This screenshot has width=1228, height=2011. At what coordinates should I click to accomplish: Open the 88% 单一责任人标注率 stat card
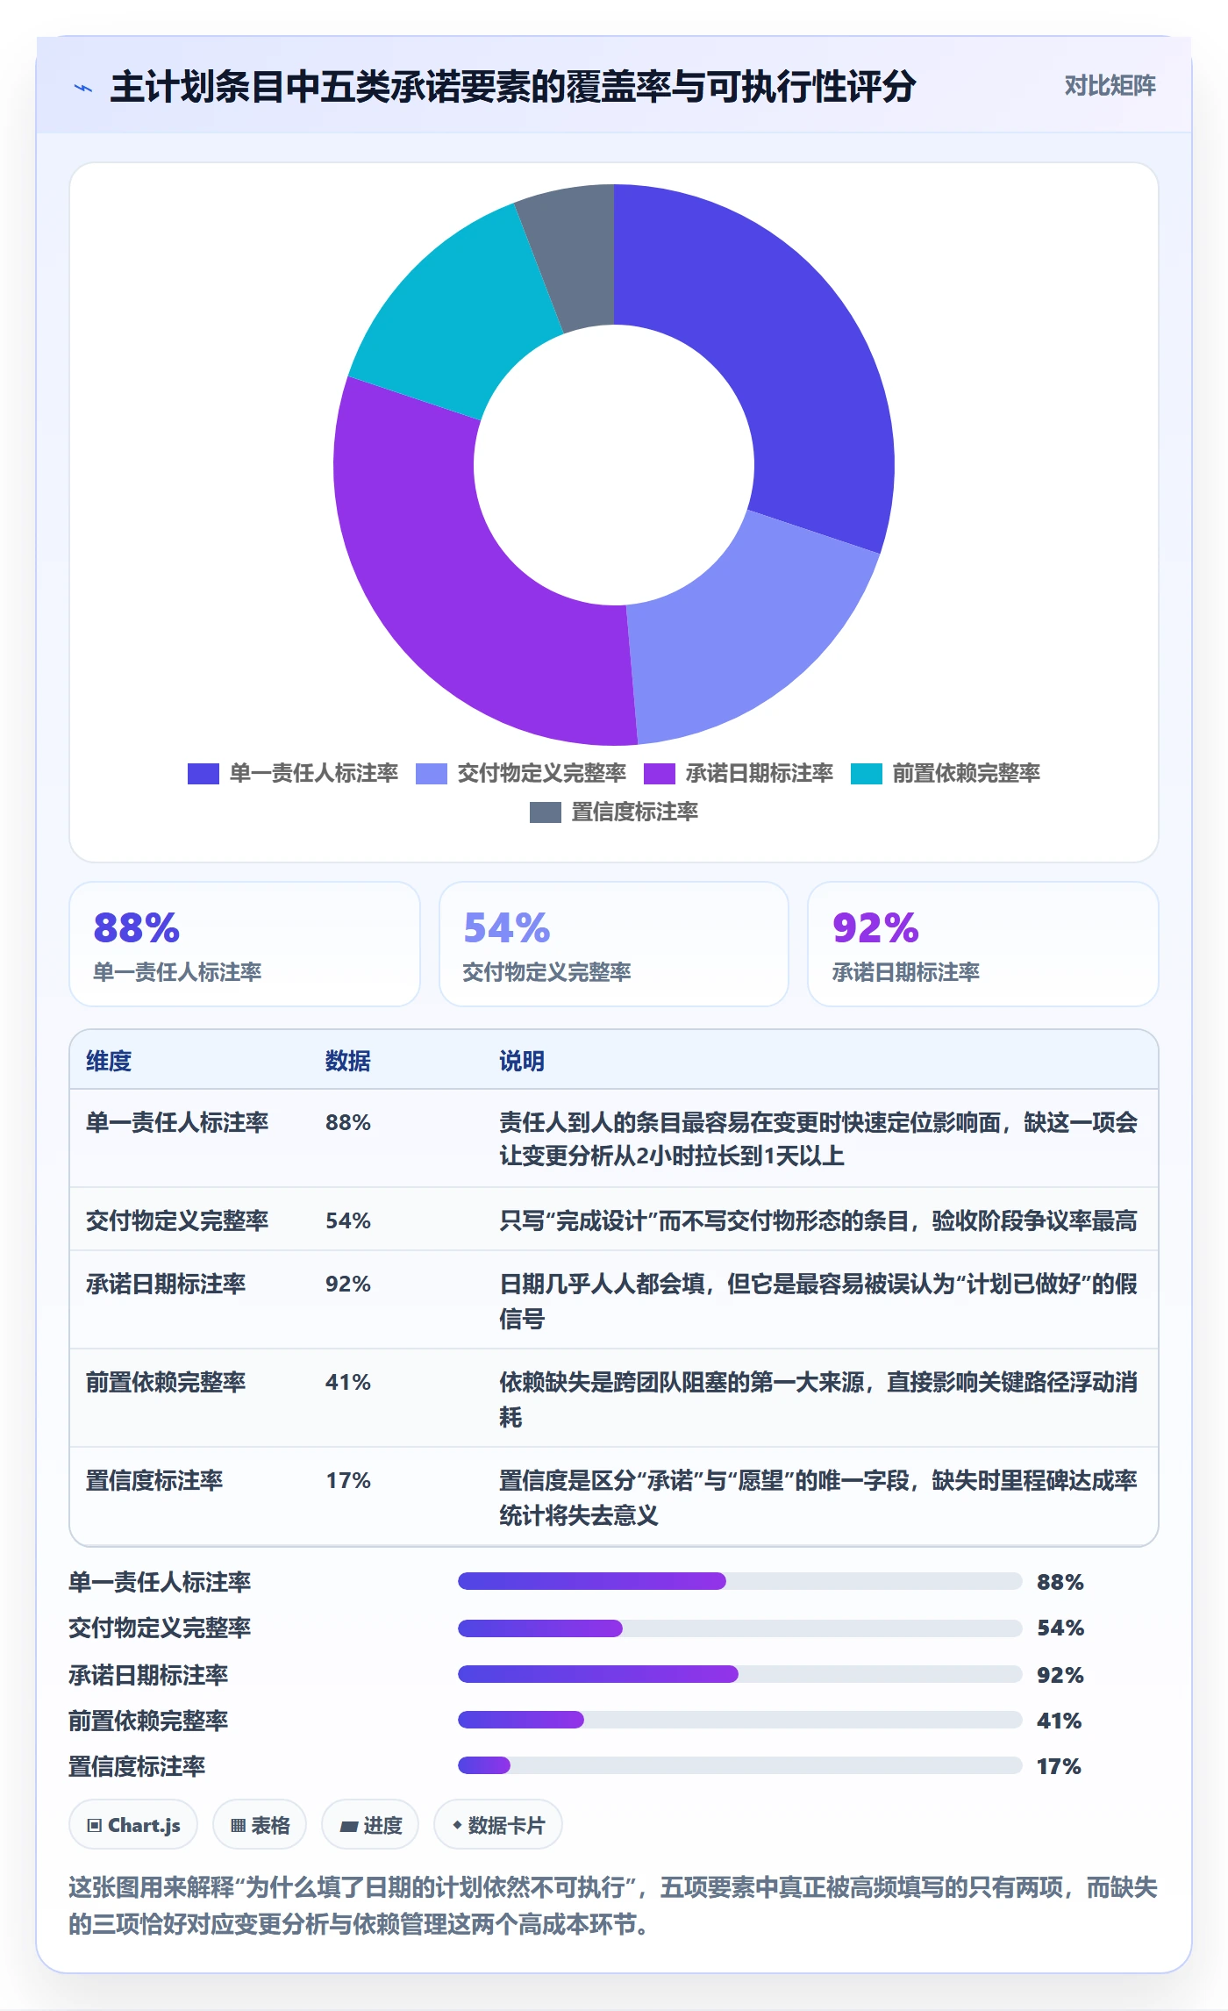(245, 944)
